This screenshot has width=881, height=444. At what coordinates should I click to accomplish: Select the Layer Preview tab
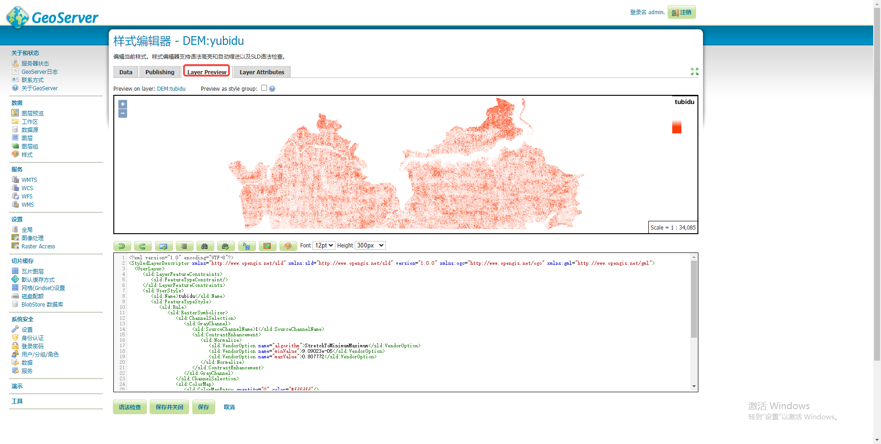pos(206,72)
